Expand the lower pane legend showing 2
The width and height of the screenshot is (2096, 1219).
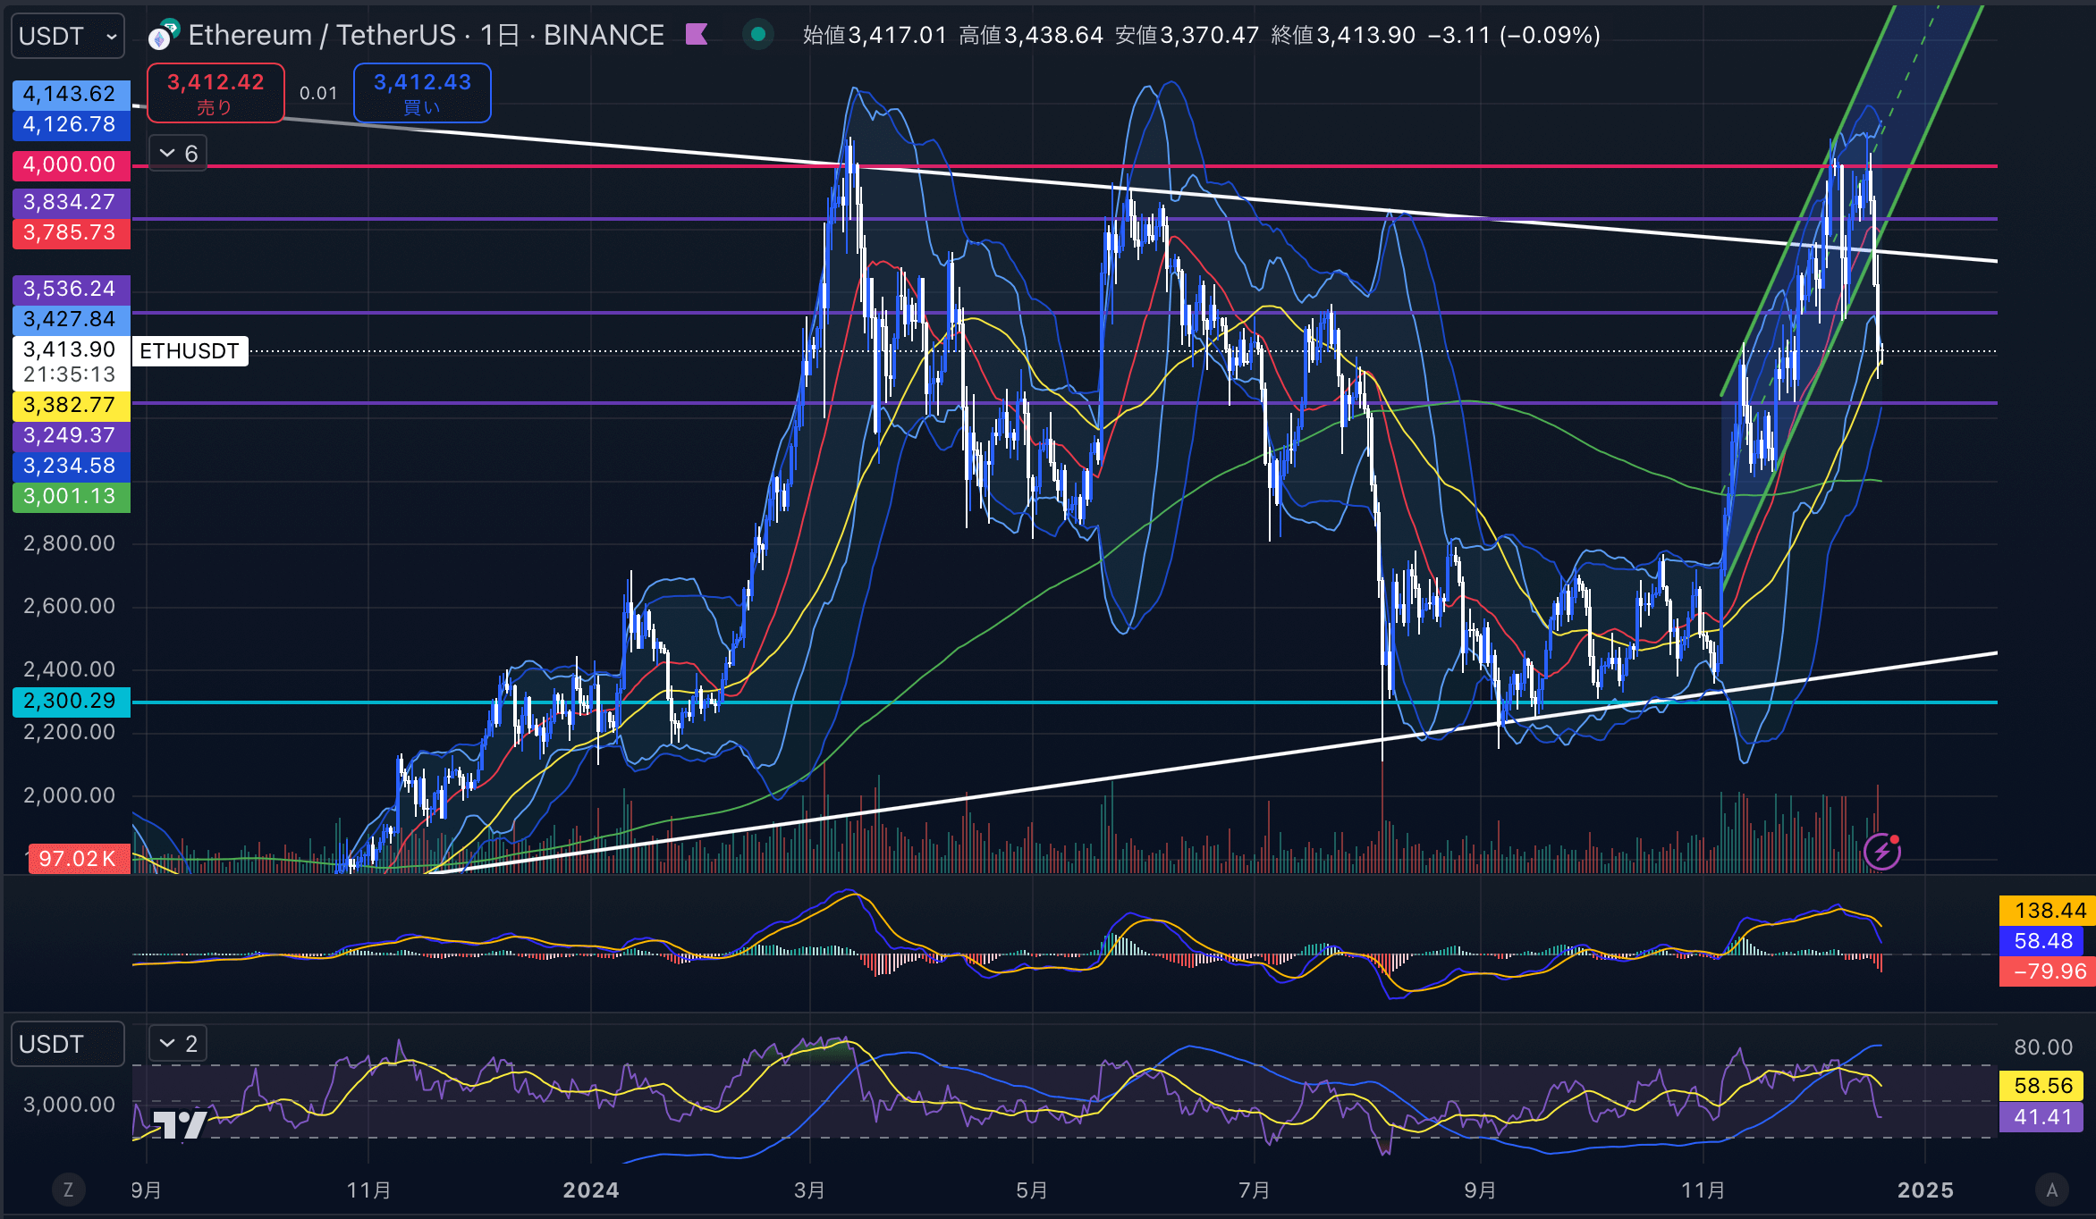pyautogui.click(x=178, y=1043)
